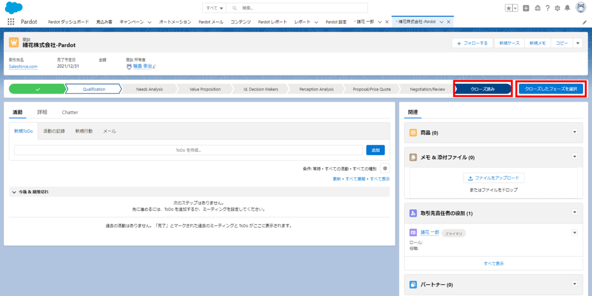Viewport: 592px width, 296px height.
Task: Open the Salesforce.com account link
Action: click(23, 66)
